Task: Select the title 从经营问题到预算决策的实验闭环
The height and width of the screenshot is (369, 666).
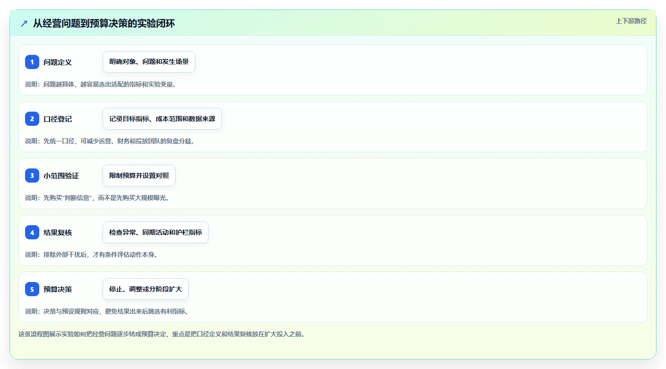Action: pyautogui.click(x=104, y=23)
